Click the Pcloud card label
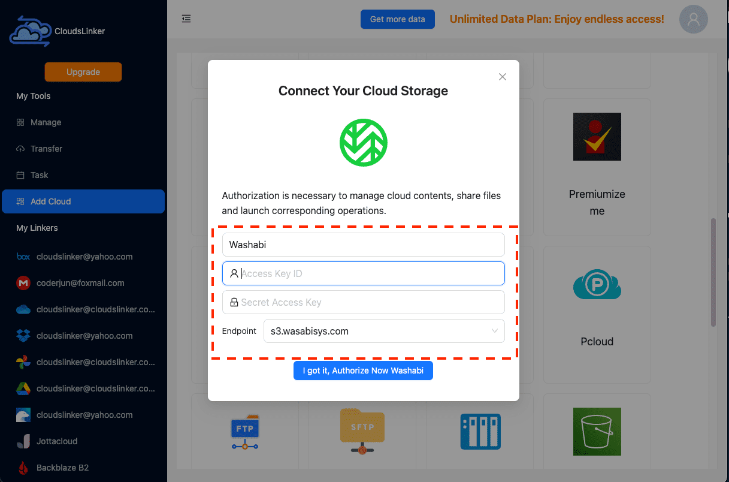729x482 pixels. pyautogui.click(x=597, y=342)
